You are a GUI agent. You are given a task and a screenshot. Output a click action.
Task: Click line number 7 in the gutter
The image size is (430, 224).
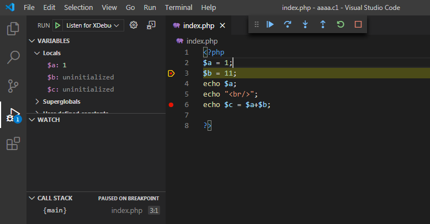[x=187, y=115]
